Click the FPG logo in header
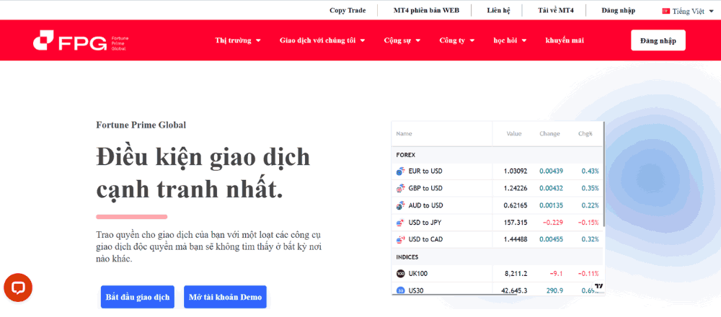The height and width of the screenshot is (317, 721). 68,41
